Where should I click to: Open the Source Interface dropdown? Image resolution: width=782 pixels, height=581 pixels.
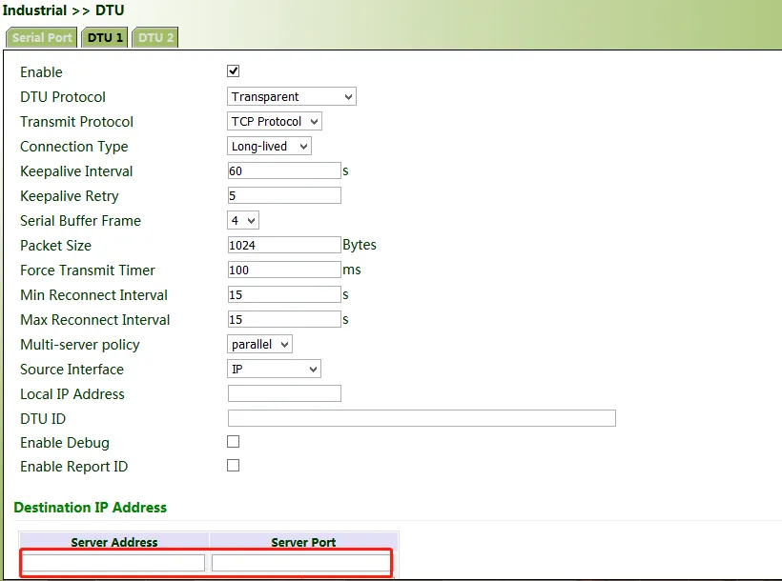[x=274, y=370]
